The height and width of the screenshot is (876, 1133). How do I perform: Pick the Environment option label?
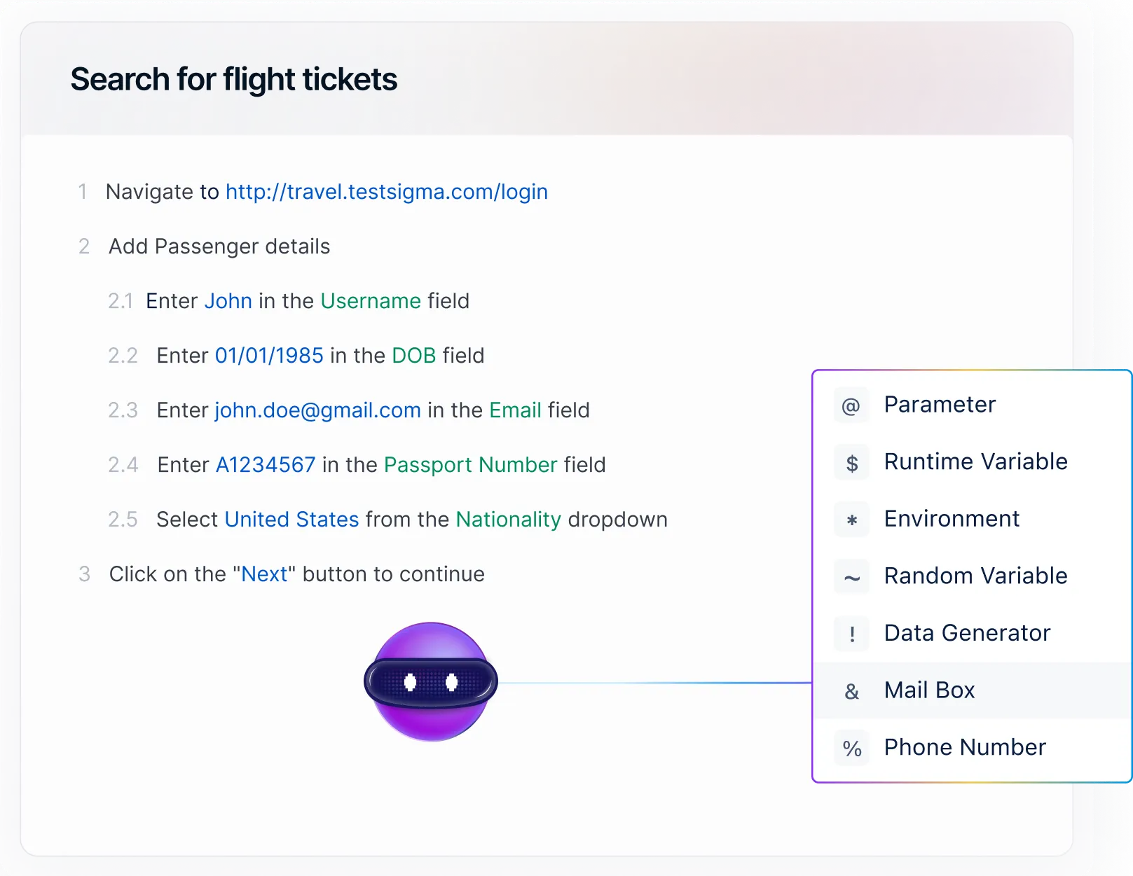tap(952, 519)
